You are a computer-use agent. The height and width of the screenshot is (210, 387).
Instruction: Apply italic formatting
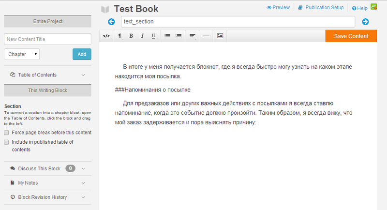tap(142, 36)
